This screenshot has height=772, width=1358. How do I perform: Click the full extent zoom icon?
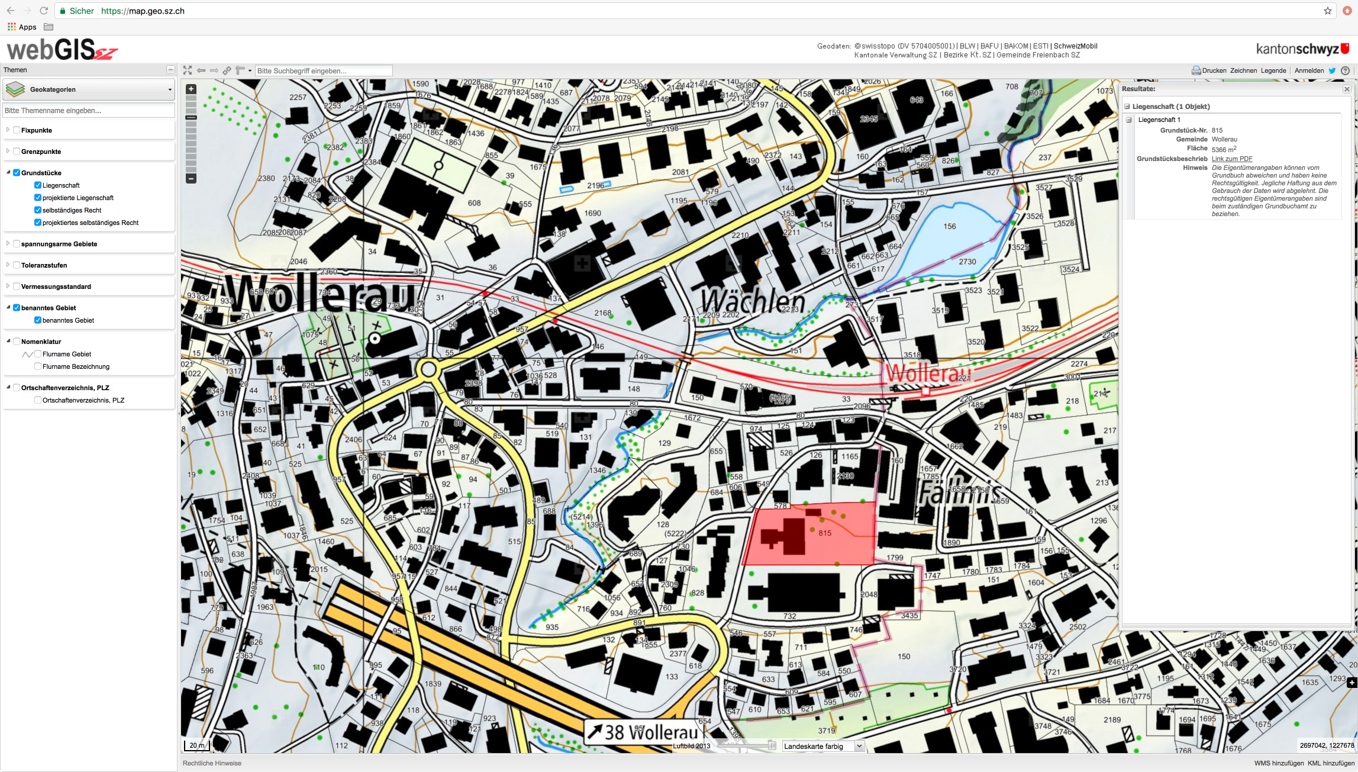(188, 70)
